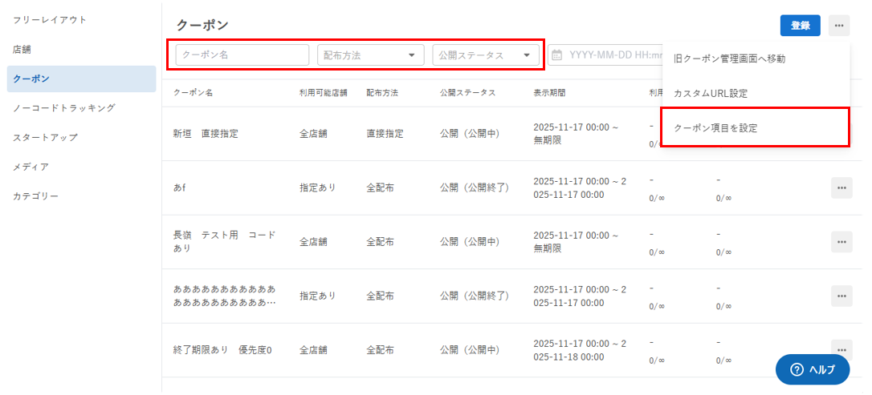Click the YYYY-MM-DD date input field
Screen dimensions: 872x395
coord(605,55)
